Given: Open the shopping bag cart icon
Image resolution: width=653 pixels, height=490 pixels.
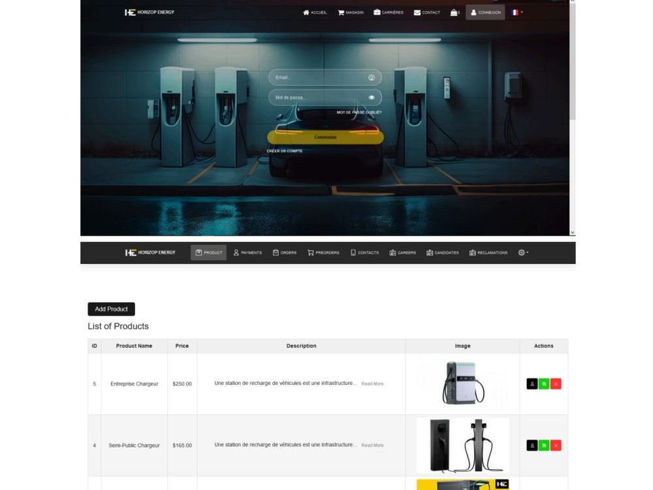Looking at the screenshot, I should click(x=454, y=12).
